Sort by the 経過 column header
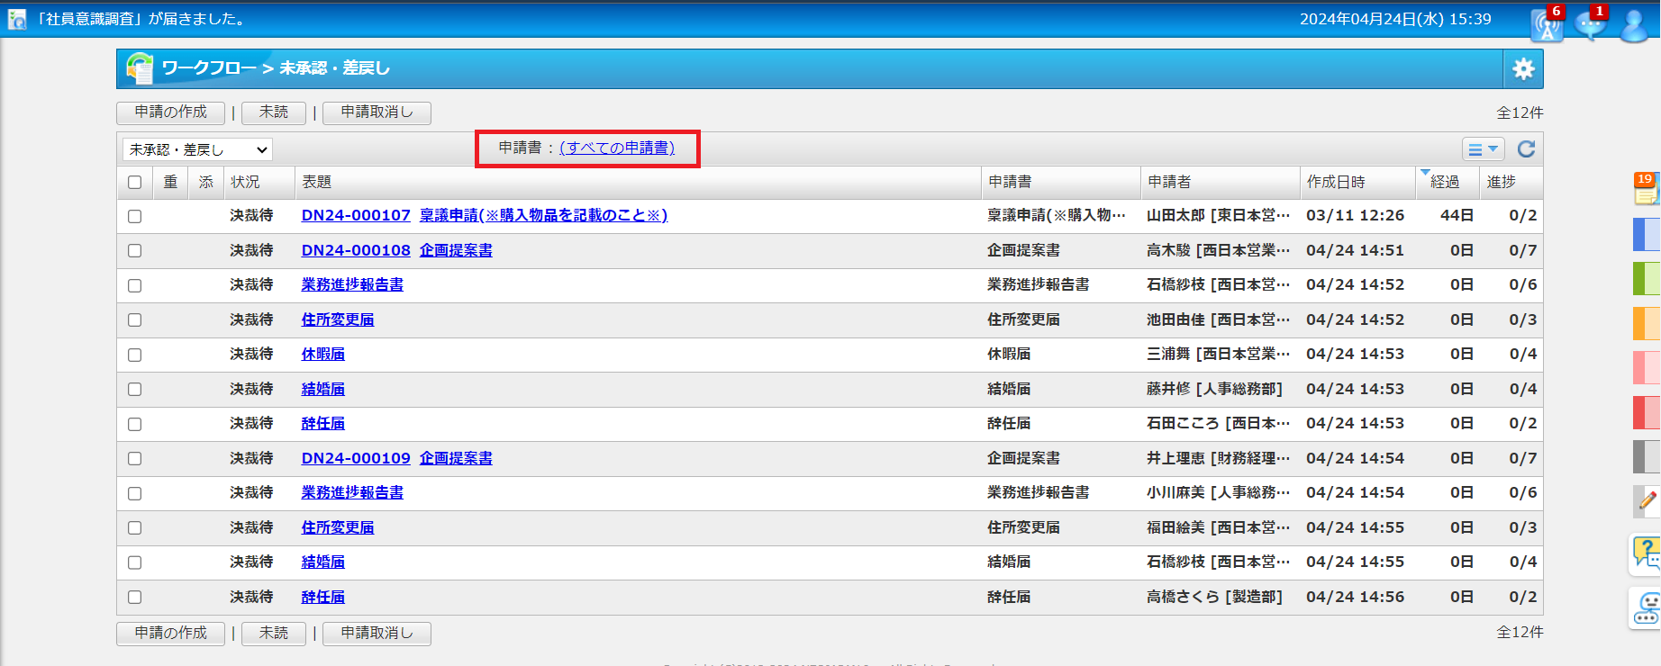This screenshot has height=666, width=1661. (x=1445, y=182)
